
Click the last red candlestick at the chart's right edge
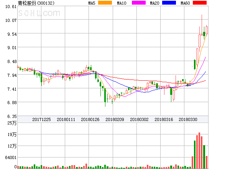207,31
